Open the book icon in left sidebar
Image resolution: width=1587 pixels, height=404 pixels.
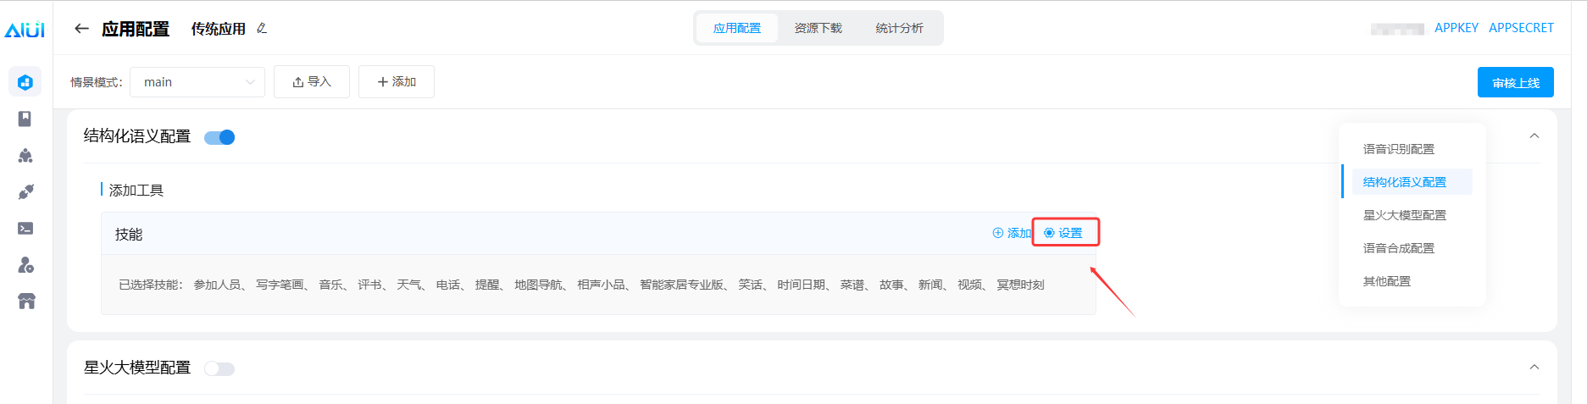click(x=25, y=119)
